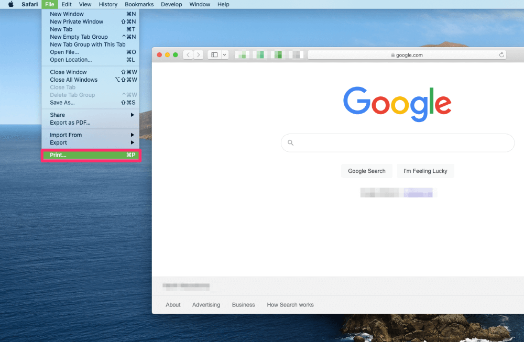Image resolution: width=524 pixels, height=342 pixels.
Task: Open the Business footer link
Action: click(243, 305)
